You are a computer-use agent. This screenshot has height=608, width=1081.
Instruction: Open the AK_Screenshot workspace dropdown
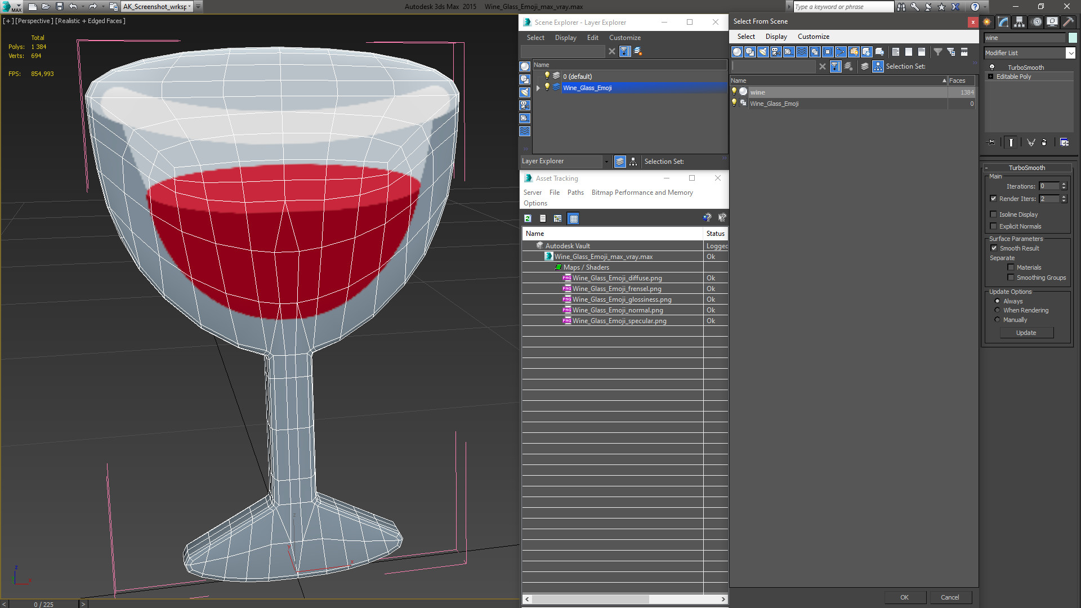(x=190, y=7)
